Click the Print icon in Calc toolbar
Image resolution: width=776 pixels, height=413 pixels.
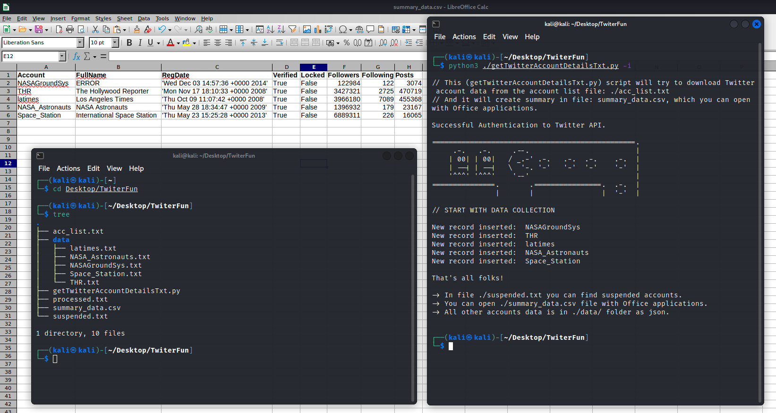70,29
